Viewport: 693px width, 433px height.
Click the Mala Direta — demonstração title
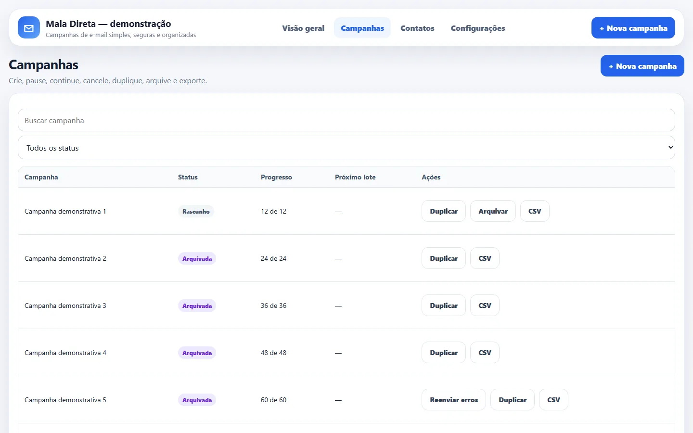click(x=108, y=24)
